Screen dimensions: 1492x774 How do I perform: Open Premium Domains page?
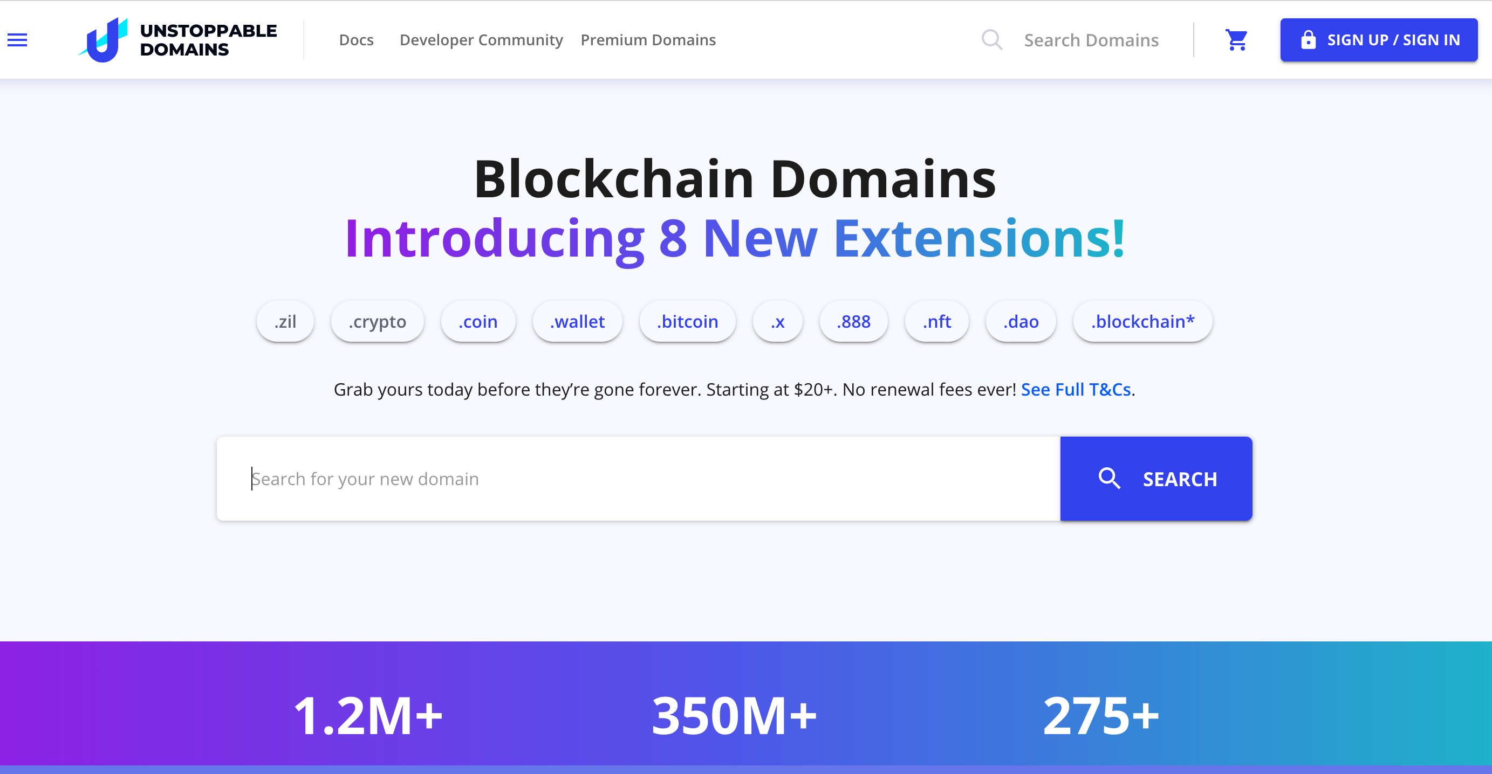[648, 40]
